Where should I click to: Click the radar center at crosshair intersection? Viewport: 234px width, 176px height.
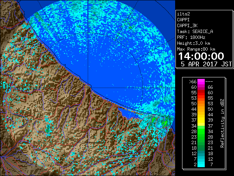pyautogui.click(x=88, y=88)
